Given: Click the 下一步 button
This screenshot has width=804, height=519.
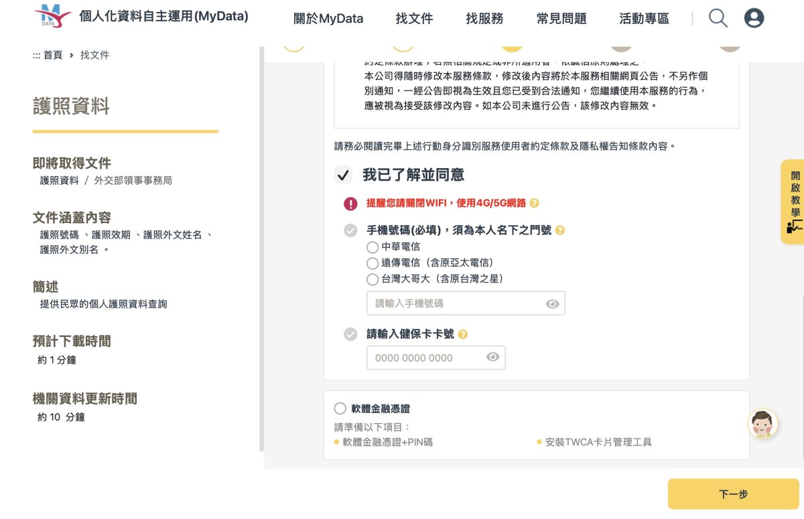Looking at the screenshot, I should pos(733,494).
